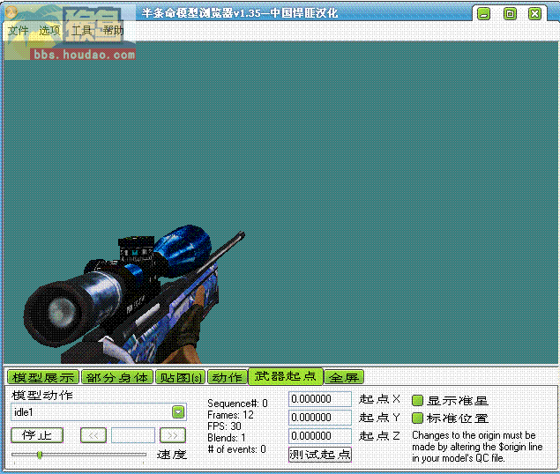Screen dimensions: 560x474
Task: Open the 帮助 menu
Action: 113,31
